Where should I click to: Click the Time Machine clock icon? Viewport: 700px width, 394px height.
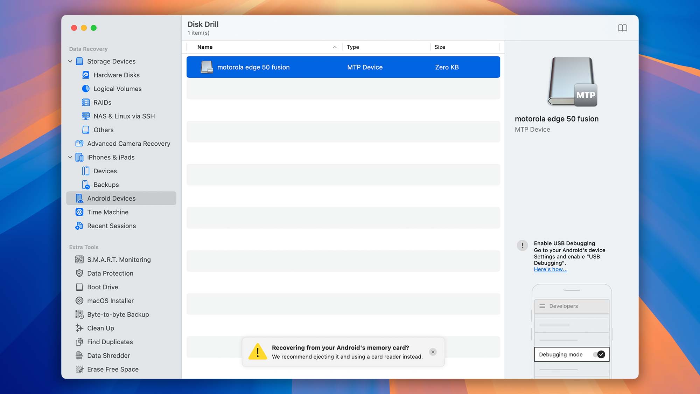click(x=79, y=212)
